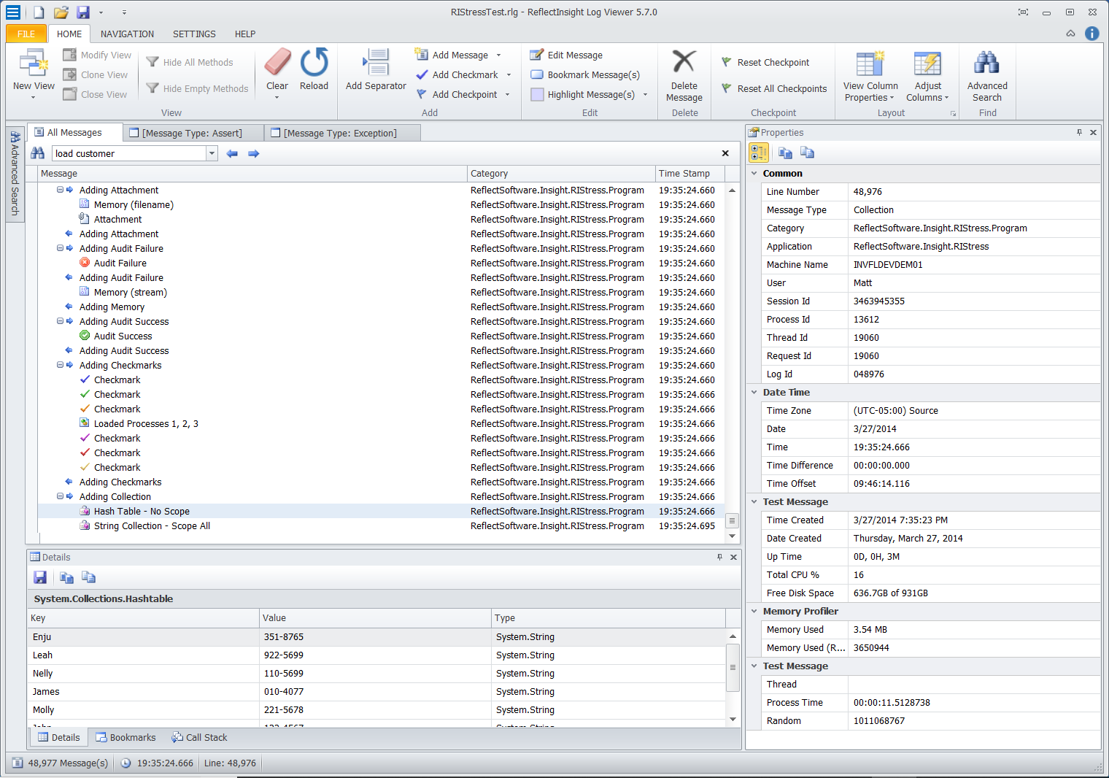
Task: Toggle Hide All Methods
Action: pos(190,62)
